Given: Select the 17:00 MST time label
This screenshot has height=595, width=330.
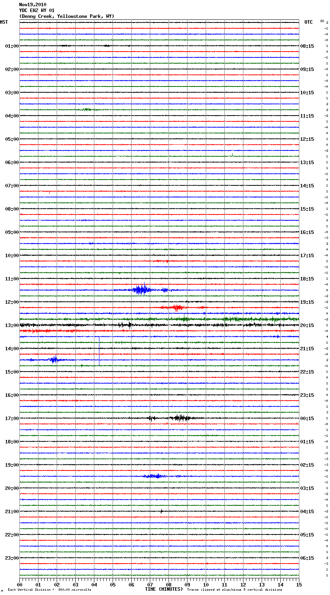Looking at the screenshot, I should tap(12, 419).
